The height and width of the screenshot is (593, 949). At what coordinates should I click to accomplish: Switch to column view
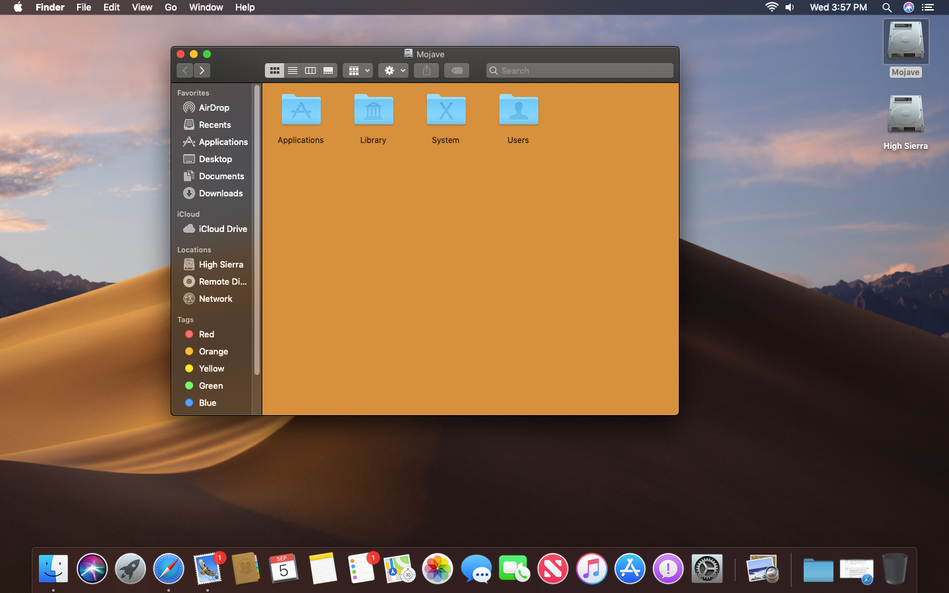310,71
